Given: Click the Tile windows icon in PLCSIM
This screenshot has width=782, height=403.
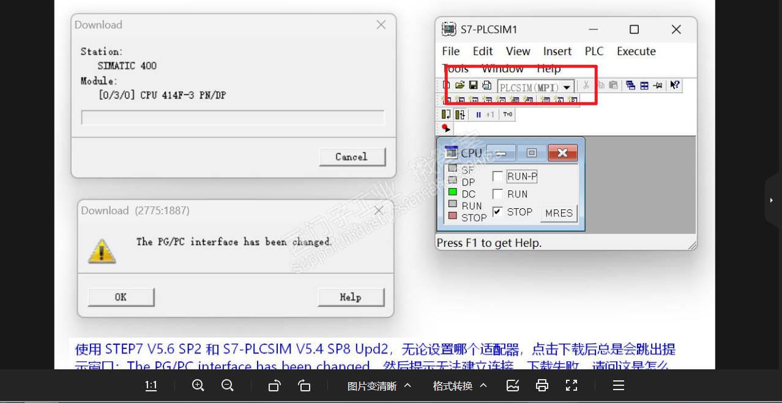Looking at the screenshot, I should coord(644,86).
